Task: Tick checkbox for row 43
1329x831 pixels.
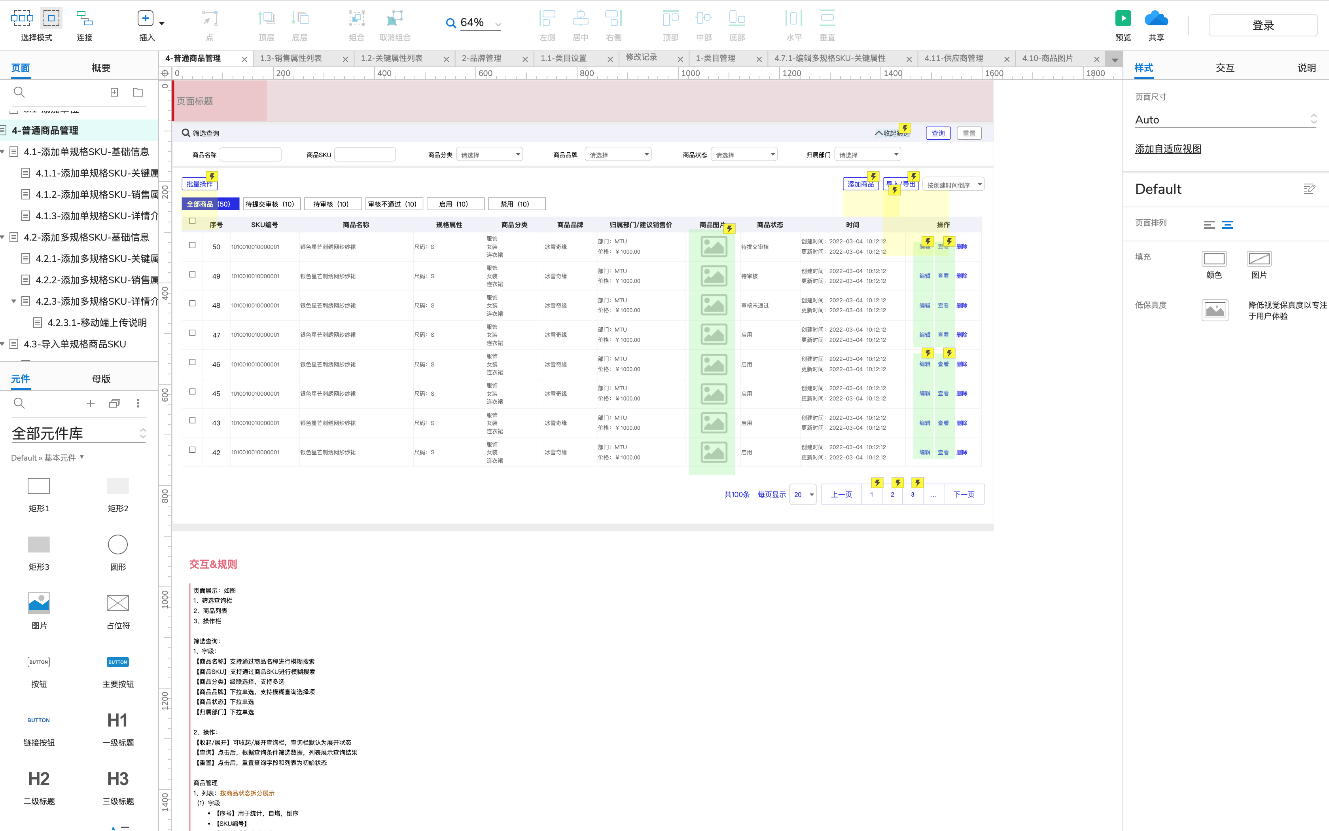Action: 192,420
